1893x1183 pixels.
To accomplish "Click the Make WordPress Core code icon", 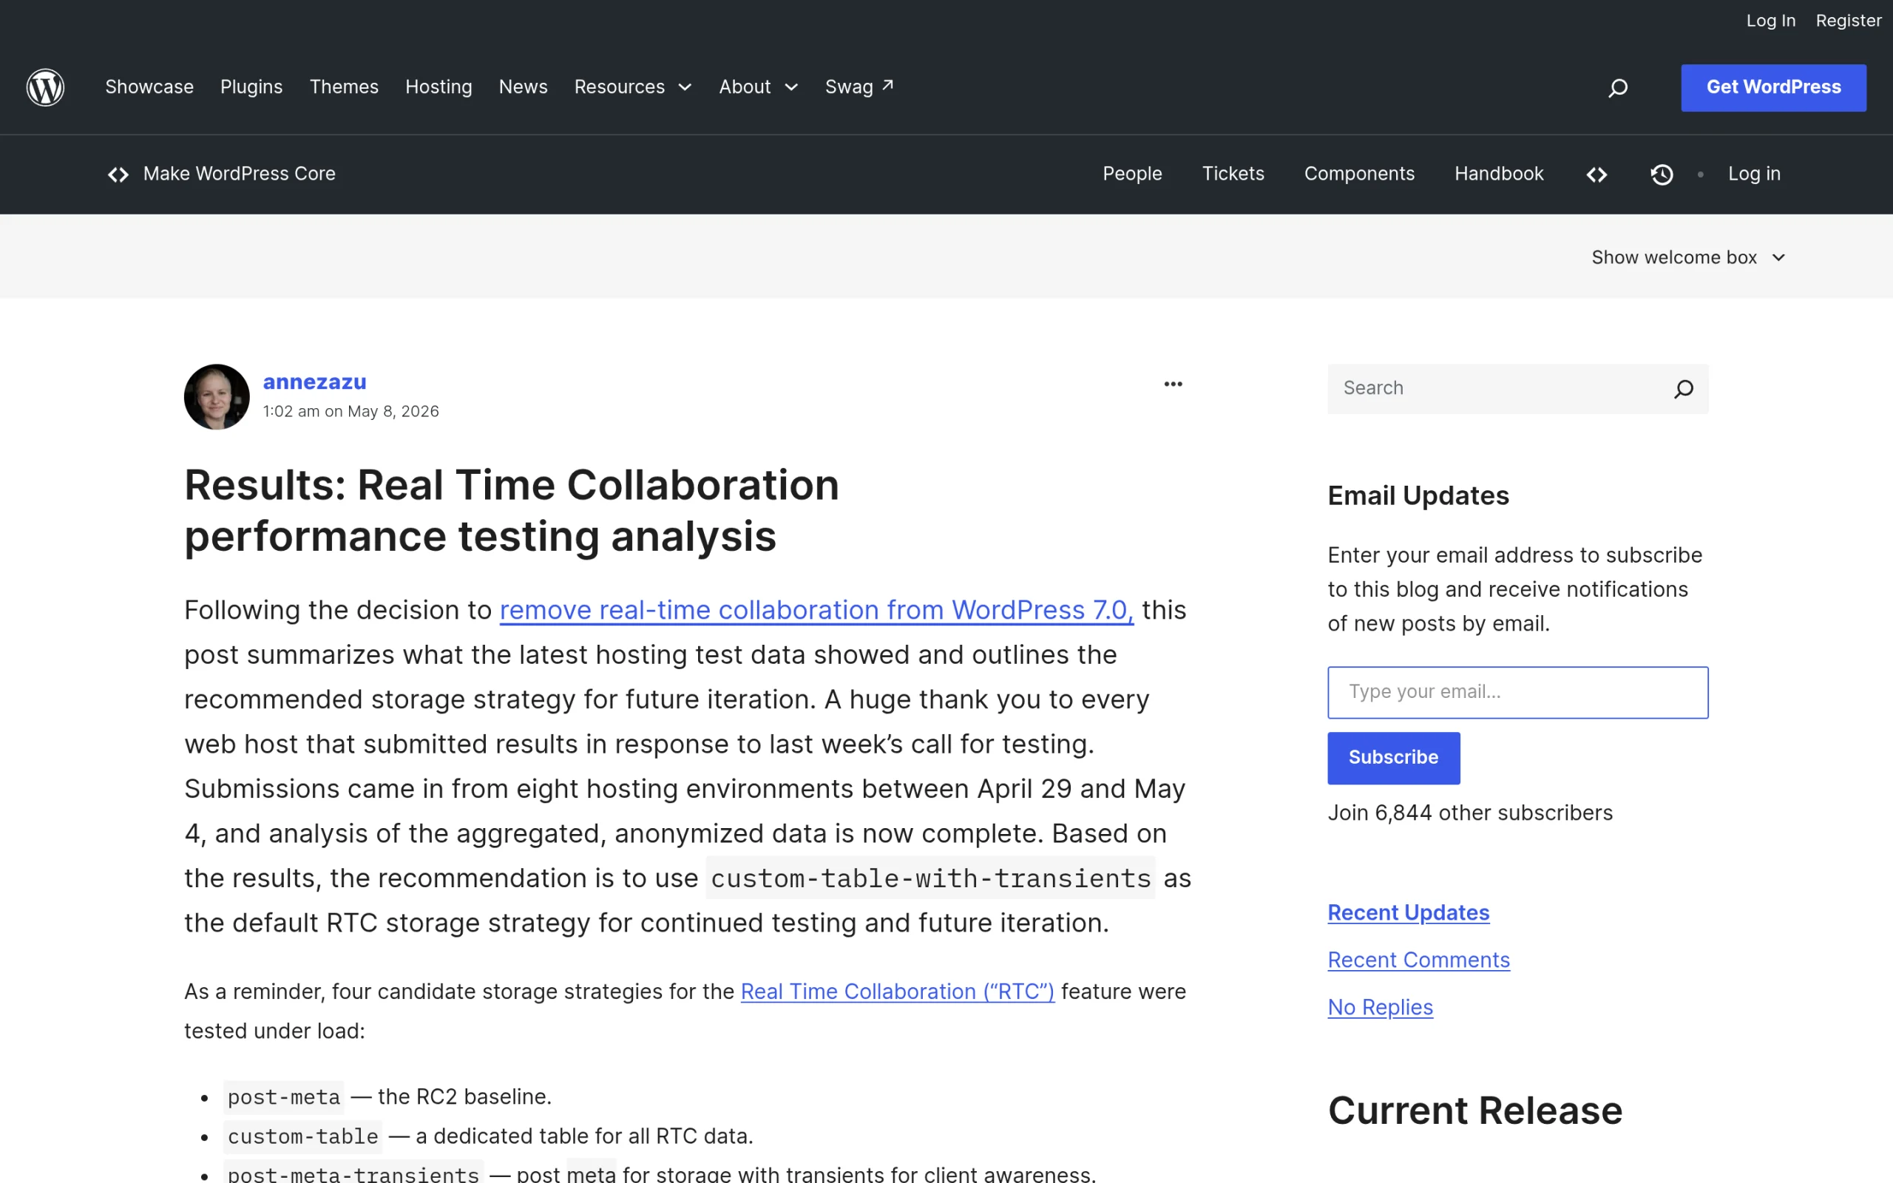I will point(118,174).
